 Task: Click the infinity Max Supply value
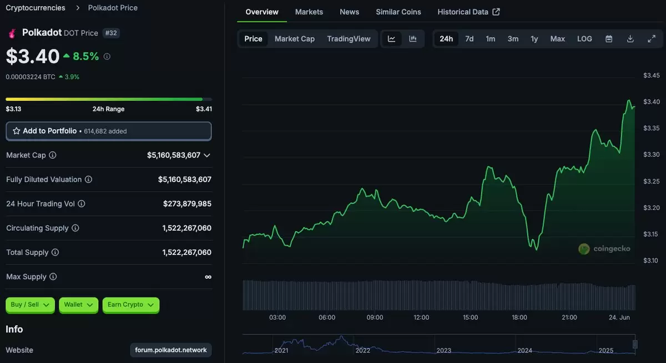[x=208, y=277]
